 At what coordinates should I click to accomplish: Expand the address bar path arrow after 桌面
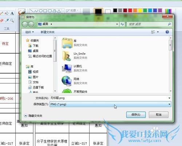(x=51, y=24)
